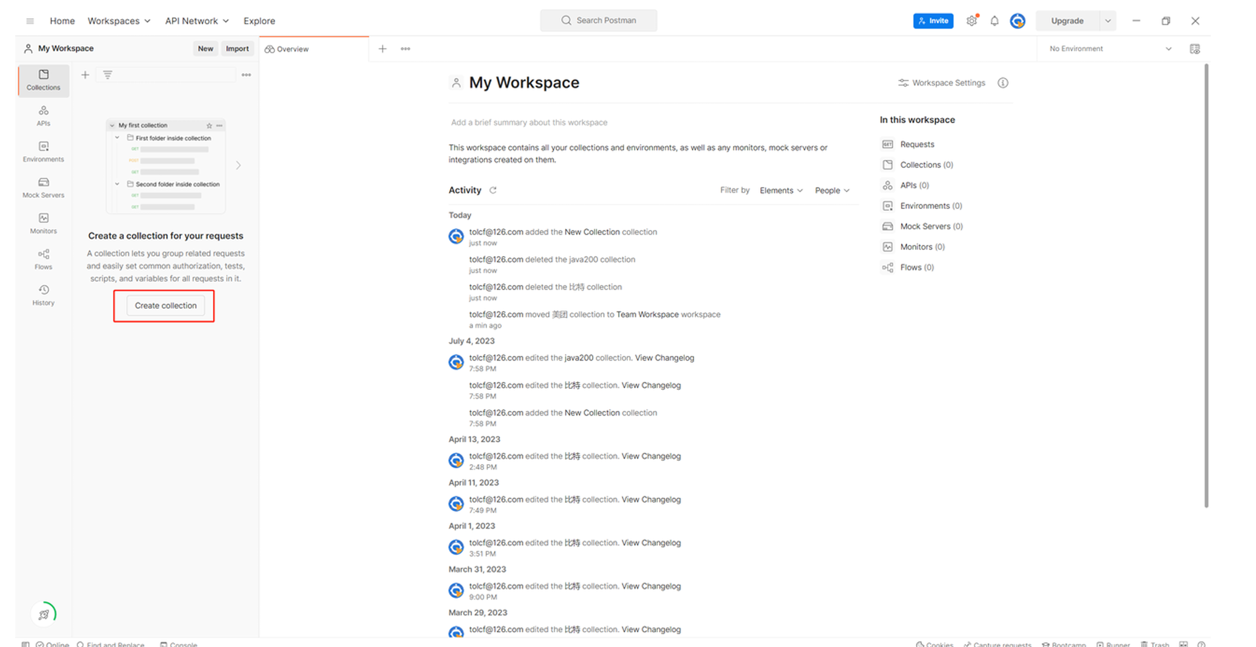This screenshot has height=647, width=1256.
Task: Click the rocket launchpad icon
Action: [44, 614]
